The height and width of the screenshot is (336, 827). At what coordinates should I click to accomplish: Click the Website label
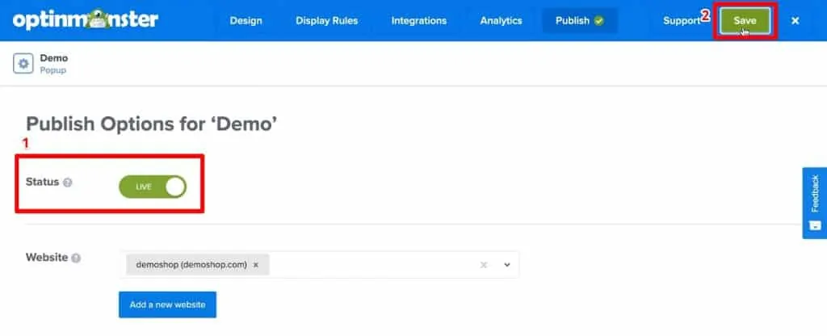tap(47, 258)
